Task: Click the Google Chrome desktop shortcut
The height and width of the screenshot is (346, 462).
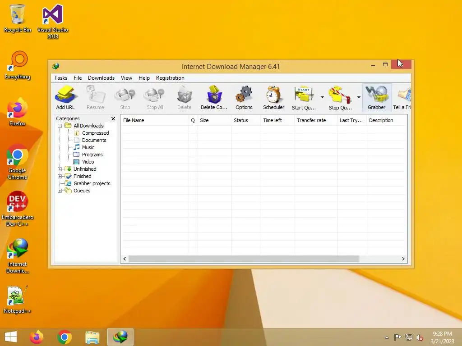Action: 18,162
